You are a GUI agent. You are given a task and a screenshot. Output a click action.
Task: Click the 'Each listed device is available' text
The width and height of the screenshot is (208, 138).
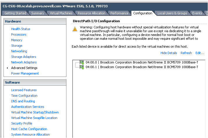tap(130, 46)
